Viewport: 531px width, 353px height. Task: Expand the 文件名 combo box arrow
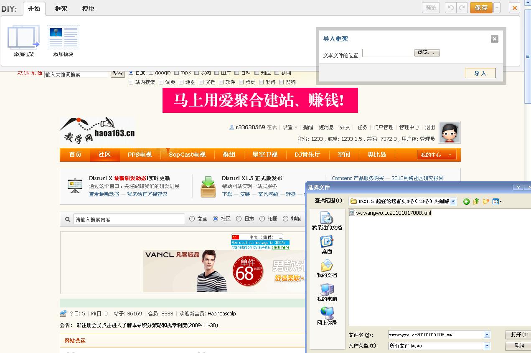click(x=487, y=335)
